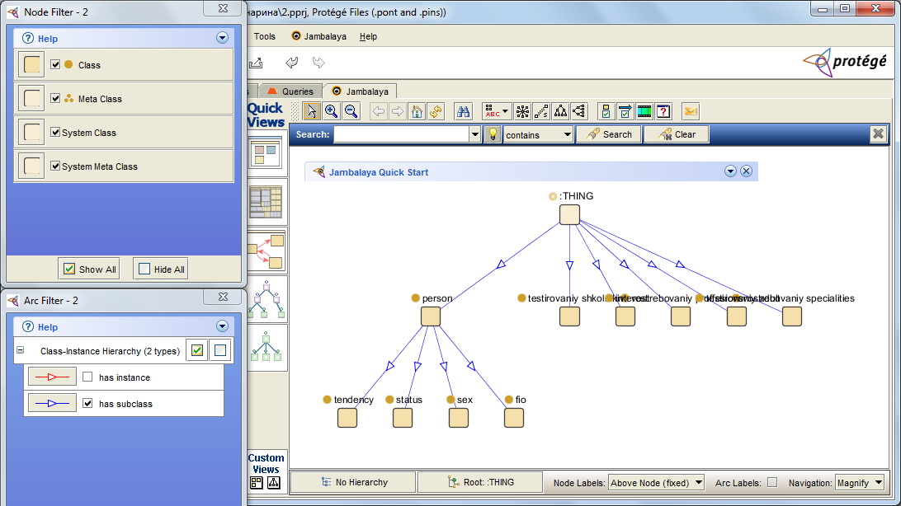
Task: Uncheck the System Class checkbox
Action: point(55,132)
